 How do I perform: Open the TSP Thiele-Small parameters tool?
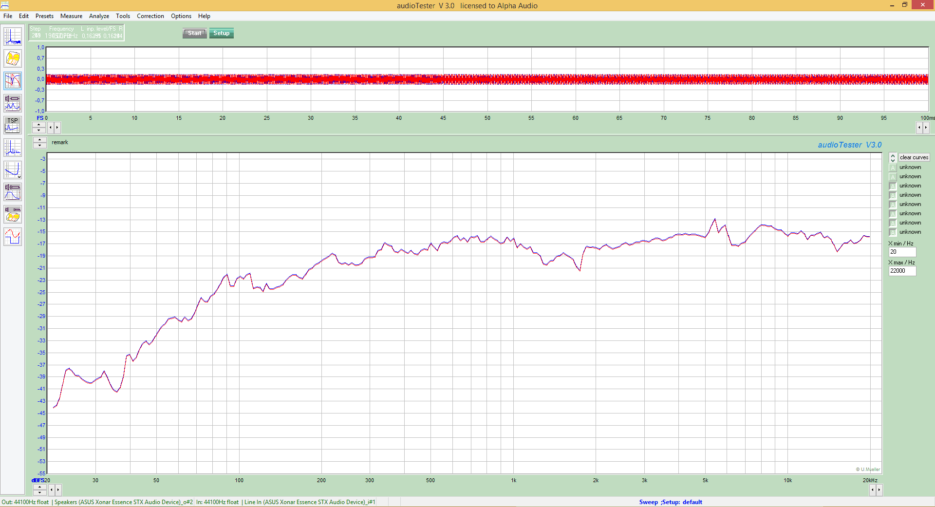pyautogui.click(x=13, y=126)
